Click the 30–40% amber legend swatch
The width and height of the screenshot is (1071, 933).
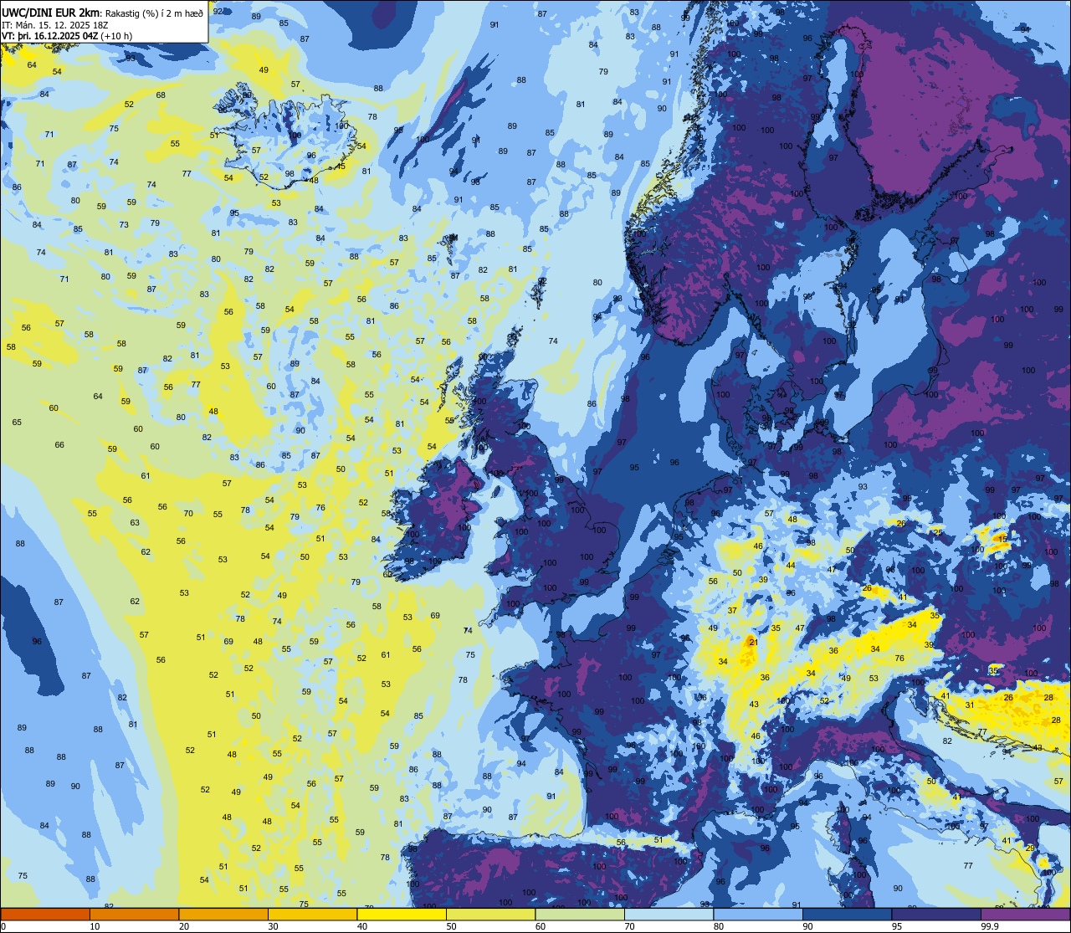coord(312,914)
